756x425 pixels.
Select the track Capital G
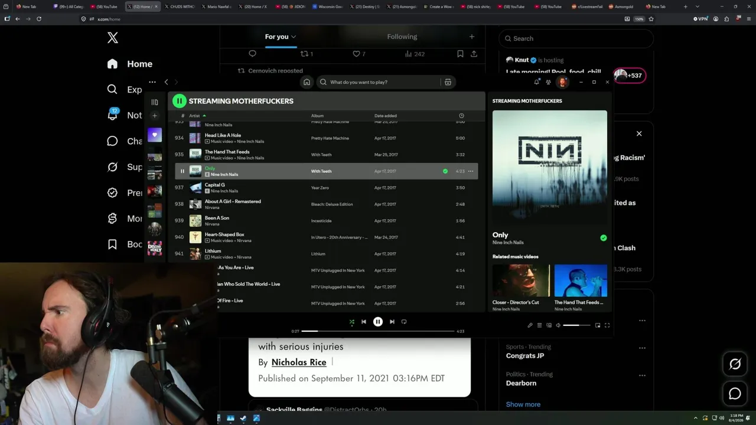pos(214,185)
